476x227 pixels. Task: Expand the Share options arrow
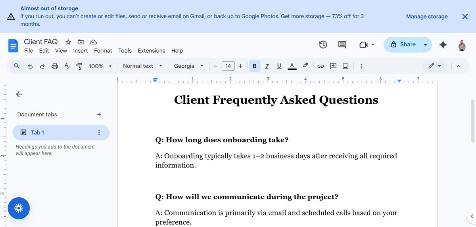(426, 45)
